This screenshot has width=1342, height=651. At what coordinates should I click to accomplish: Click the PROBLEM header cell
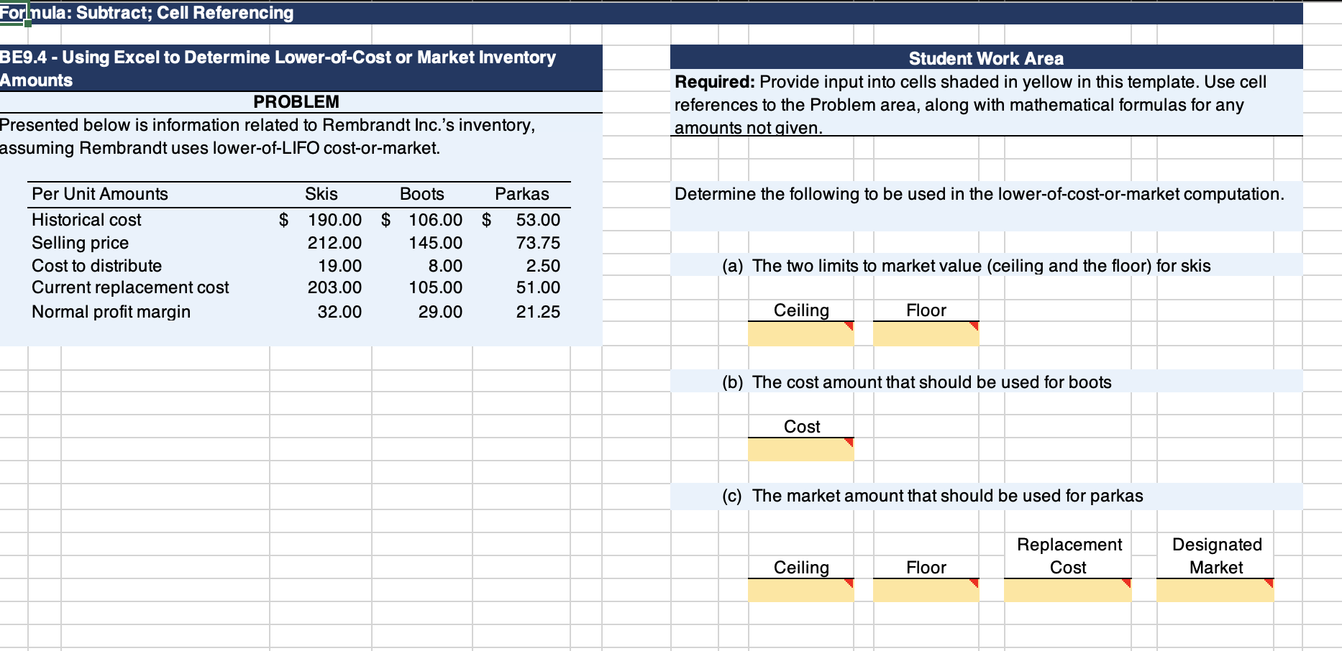click(x=295, y=101)
